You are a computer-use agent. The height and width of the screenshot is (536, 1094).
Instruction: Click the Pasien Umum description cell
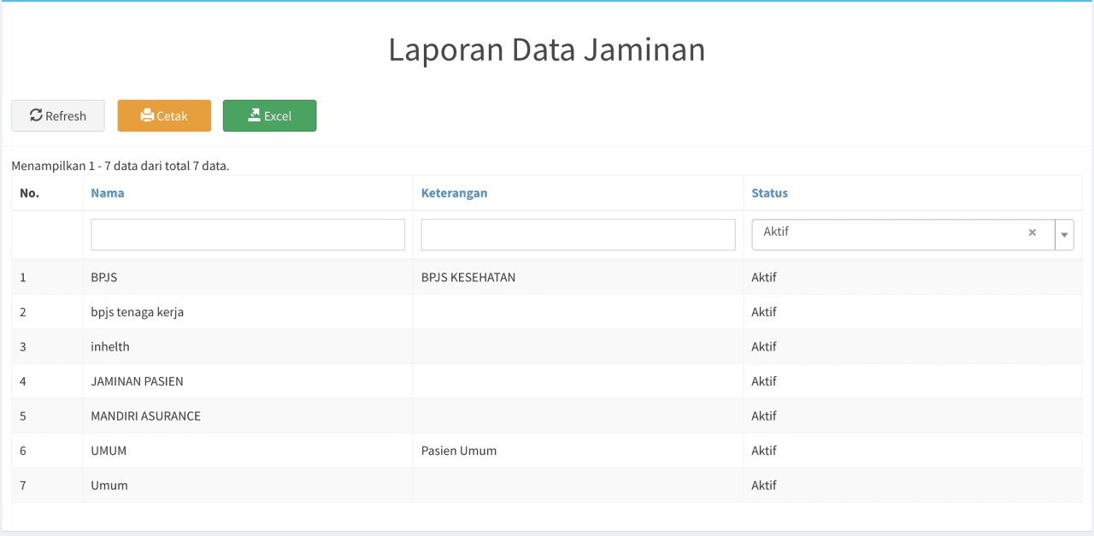[x=459, y=451]
